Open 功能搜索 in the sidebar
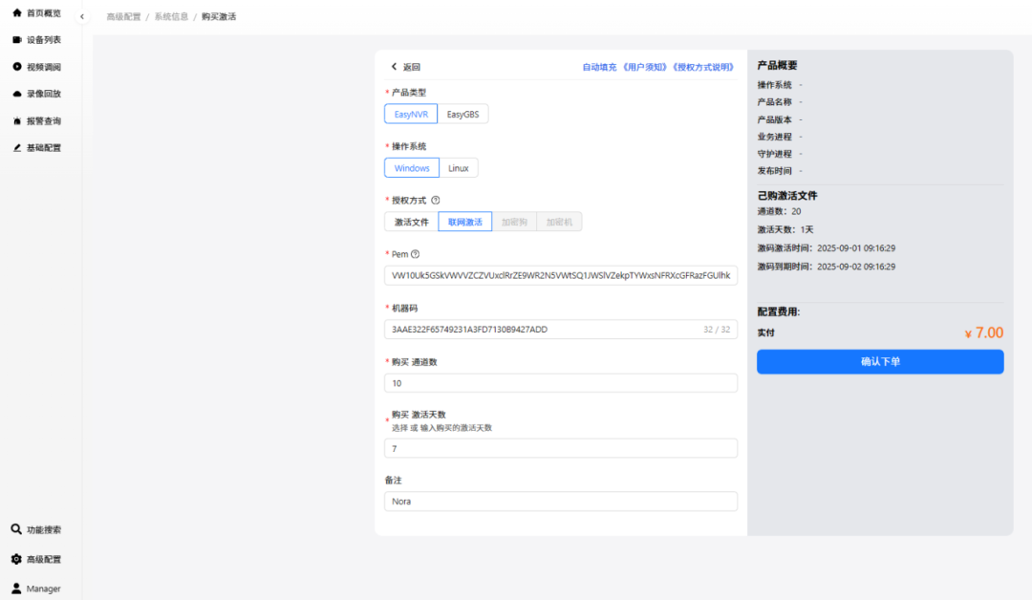The height and width of the screenshot is (600, 1032). [x=41, y=529]
